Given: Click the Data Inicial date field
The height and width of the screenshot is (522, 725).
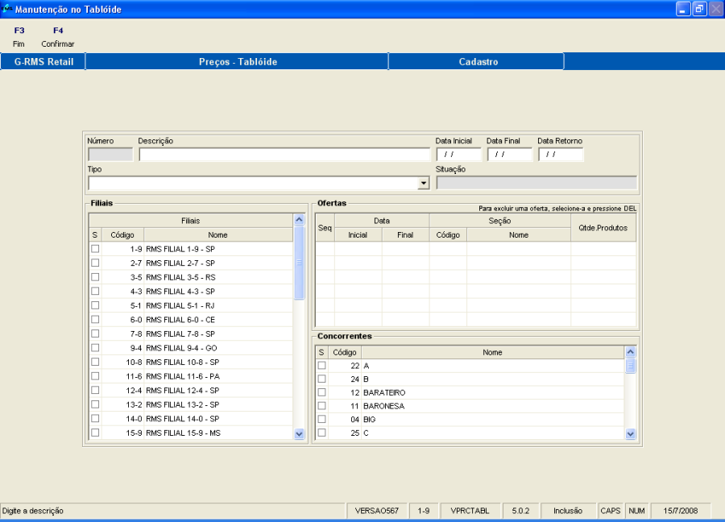Looking at the screenshot, I should (x=458, y=155).
